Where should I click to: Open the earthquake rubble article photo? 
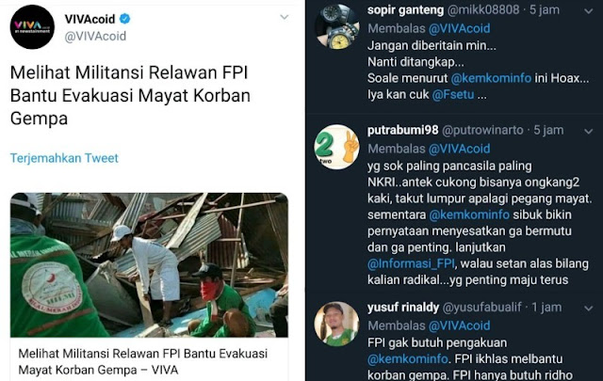(x=149, y=265)
